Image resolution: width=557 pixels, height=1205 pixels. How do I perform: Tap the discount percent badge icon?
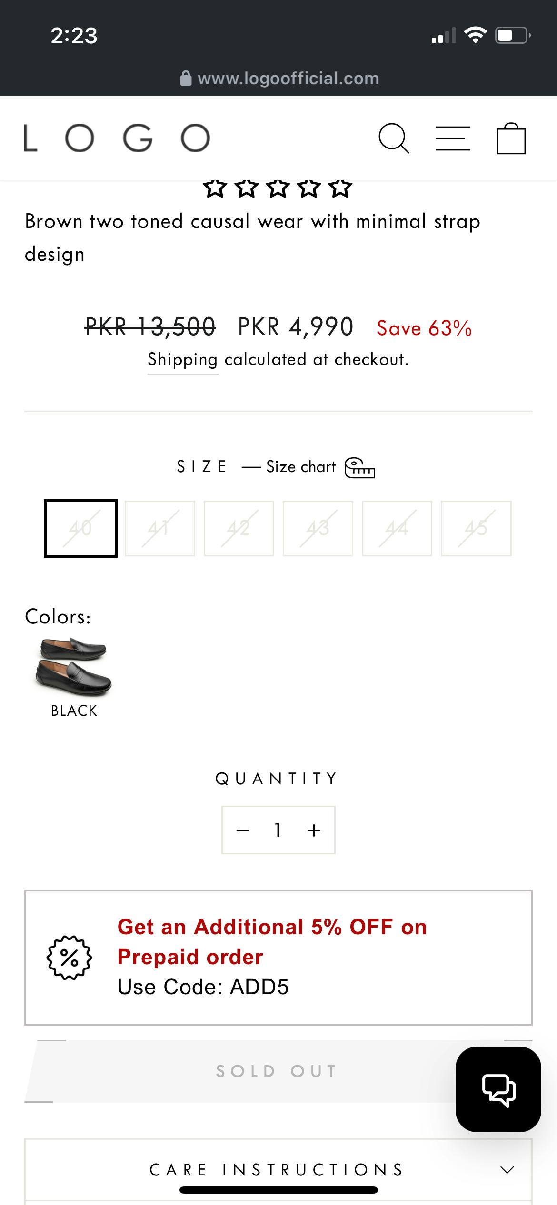pyautogui.click(x=69, y=958)
